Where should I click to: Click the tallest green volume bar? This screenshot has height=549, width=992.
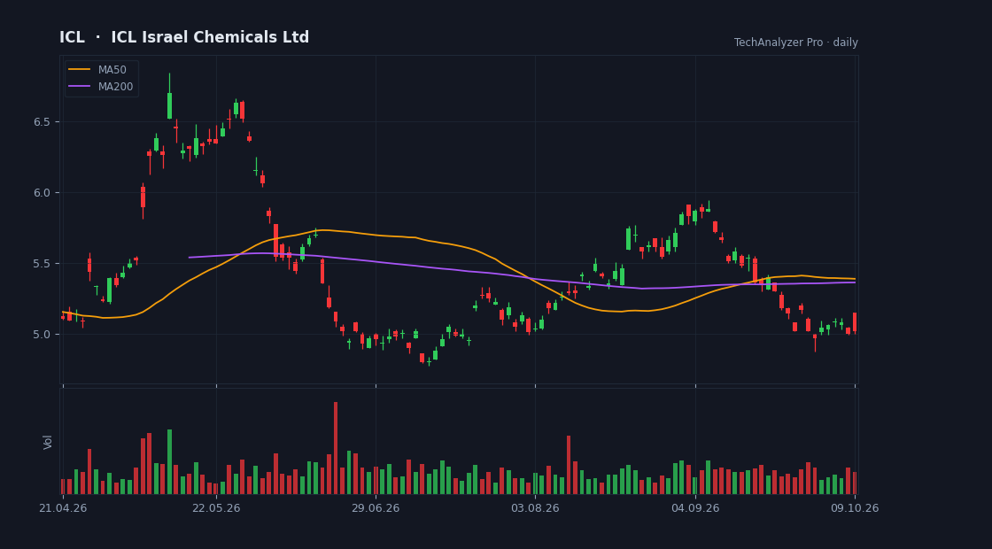point(169,461)
